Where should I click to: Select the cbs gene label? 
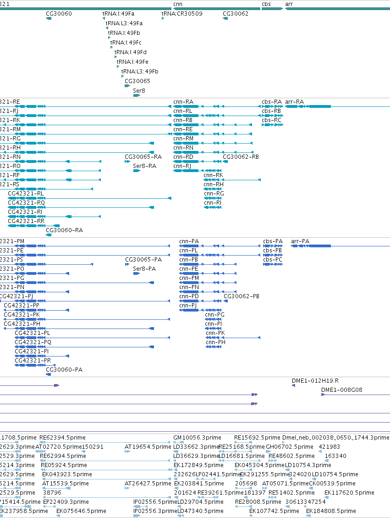click(266, 4)
